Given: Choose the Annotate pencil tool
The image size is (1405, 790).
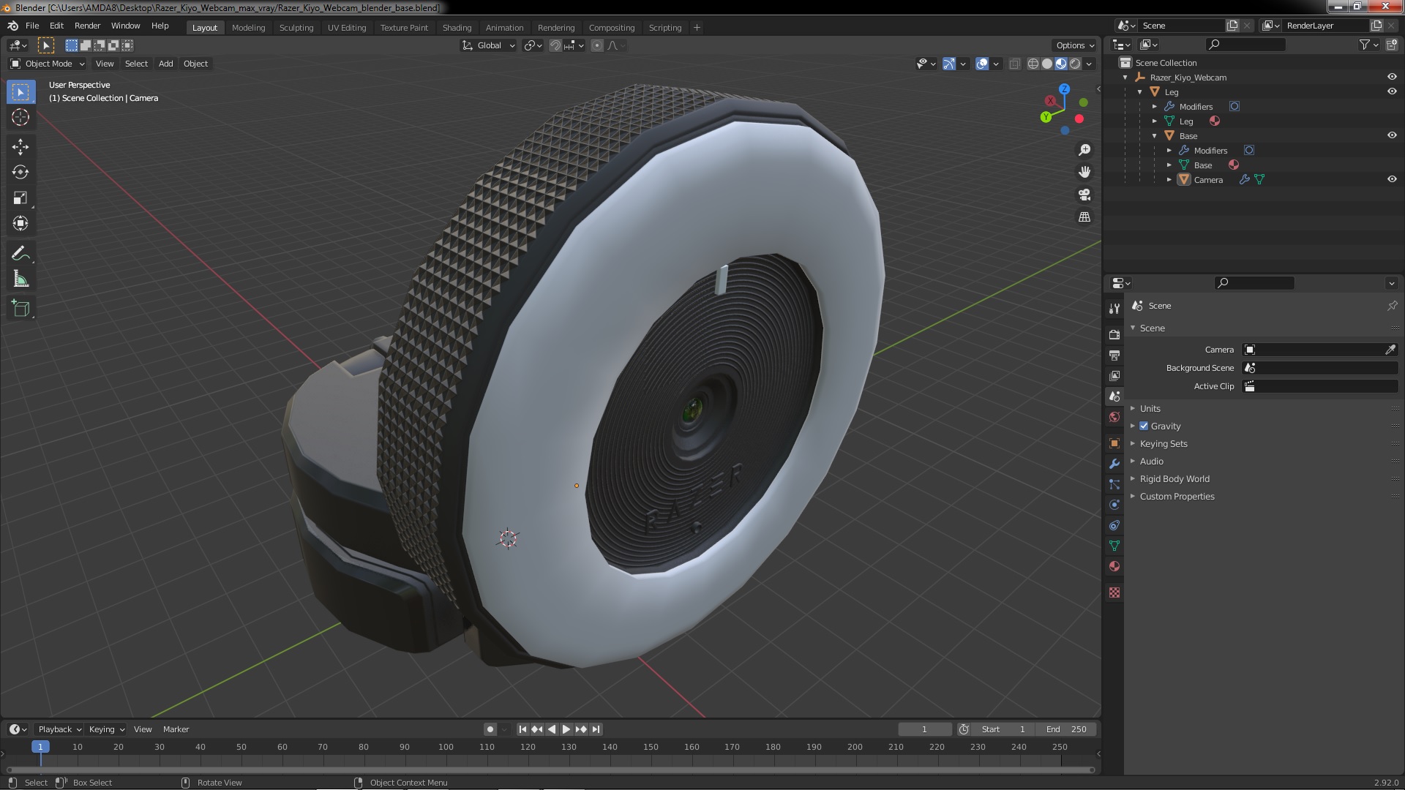Looking at the screenshot, I should (20, 253).
